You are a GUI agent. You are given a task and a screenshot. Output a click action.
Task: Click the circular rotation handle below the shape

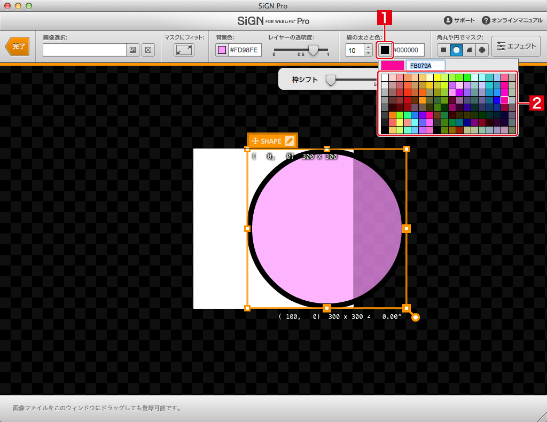(415, 317)
